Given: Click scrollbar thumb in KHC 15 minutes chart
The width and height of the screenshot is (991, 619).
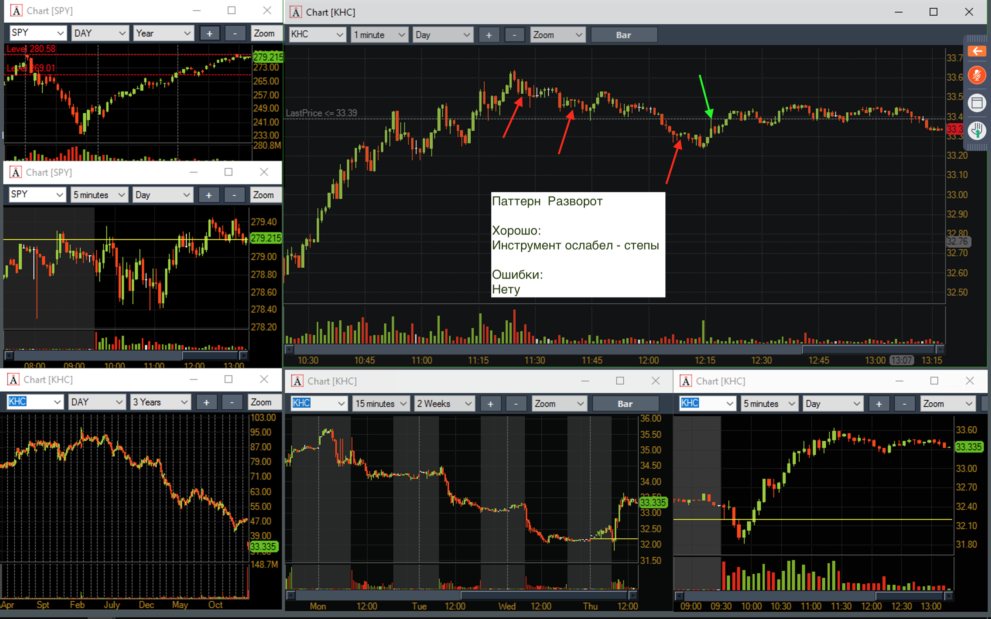Looking at the screenshot, I should tap(544, 595).
